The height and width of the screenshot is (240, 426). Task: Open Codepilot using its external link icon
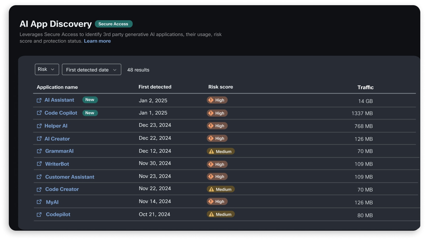tap(39, 215)
